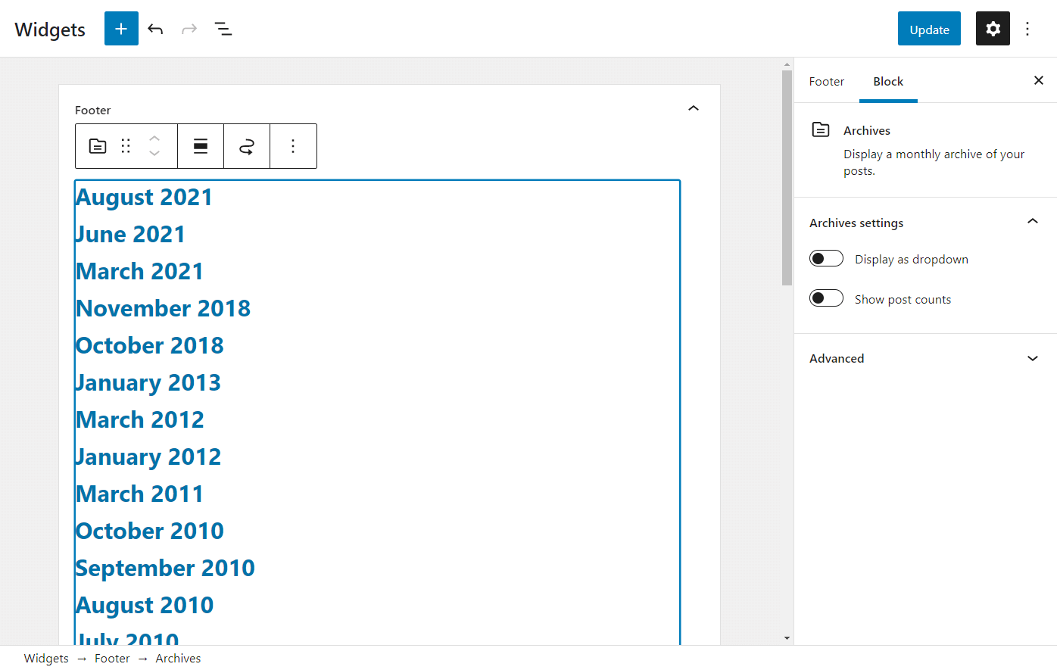Select Widgets in the breadcrumb trail

(x=46, y=658)
